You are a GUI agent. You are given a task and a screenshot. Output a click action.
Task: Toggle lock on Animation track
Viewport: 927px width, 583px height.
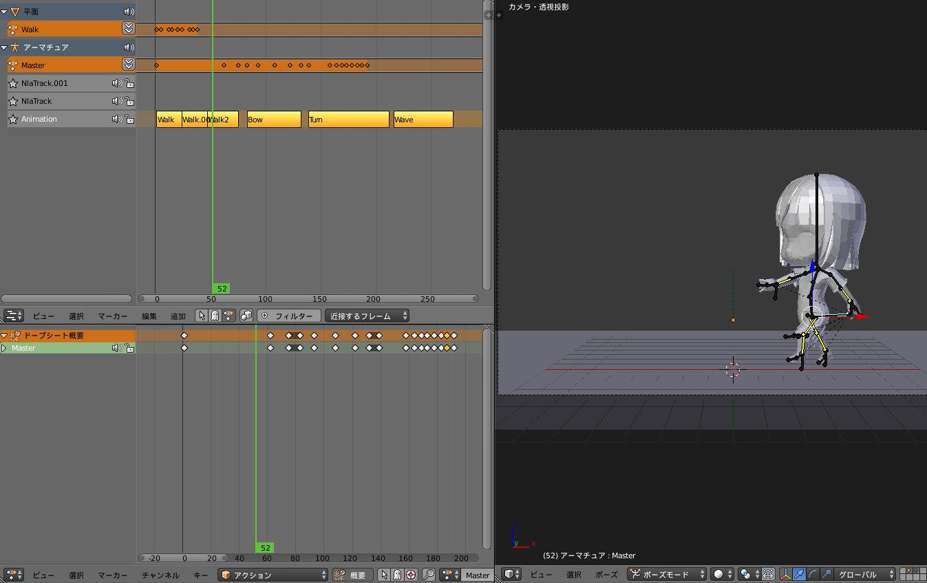(129, 119)
